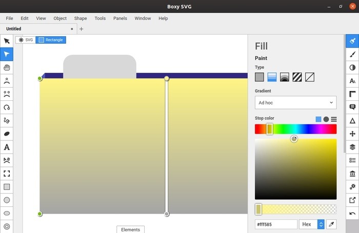The height and width of the screenshot is (233, 359).
Task: Click the alpha transparency slider
Action: point(295,209)
